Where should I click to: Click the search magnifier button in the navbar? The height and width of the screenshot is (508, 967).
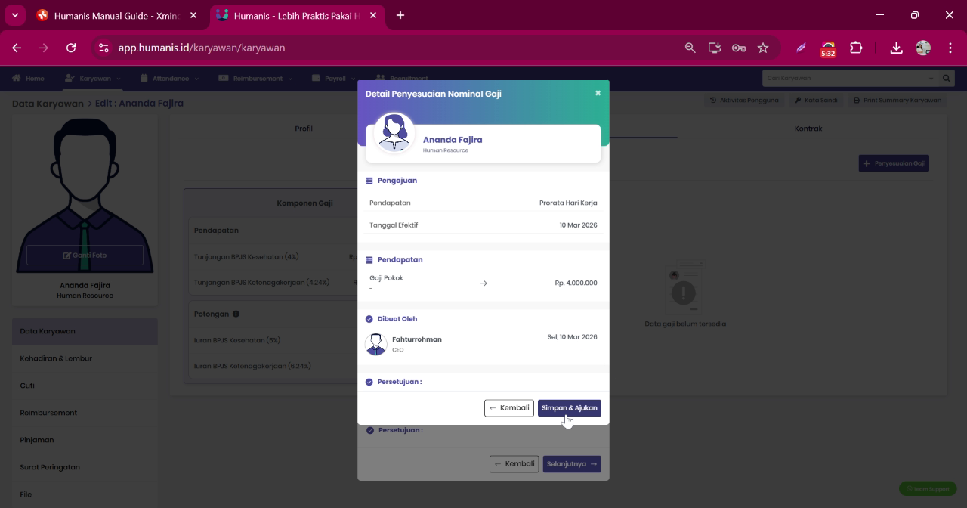click(947, 78)
